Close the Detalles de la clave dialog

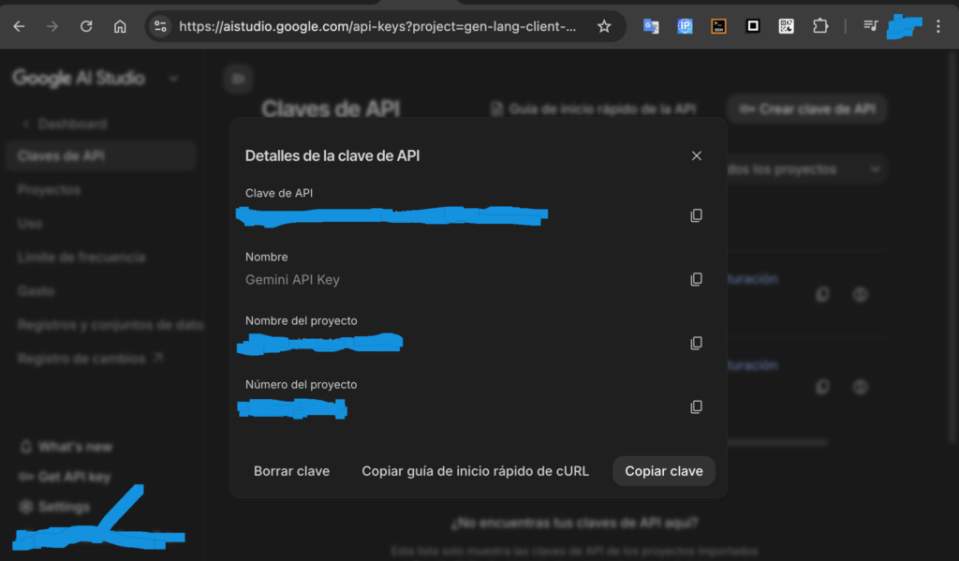pyautogui.click(x=696, y=155)
